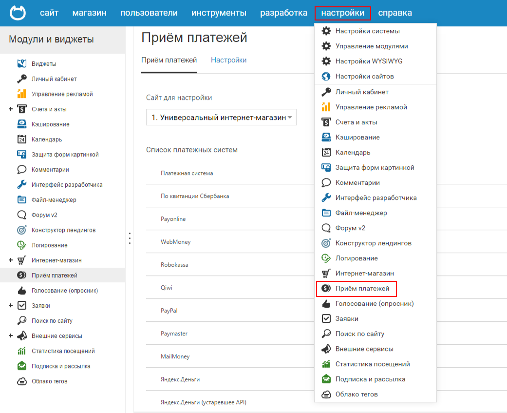Click the thumbs-up icon in the dropdown menu

pos(326,303)
